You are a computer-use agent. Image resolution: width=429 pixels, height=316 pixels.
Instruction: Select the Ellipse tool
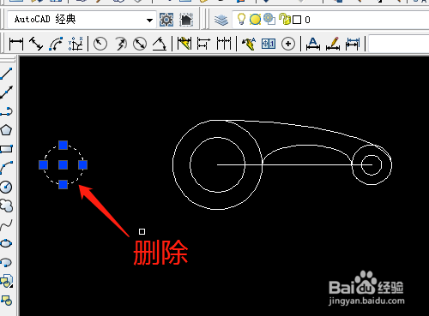pyautogui.click(x=6, y=243)
